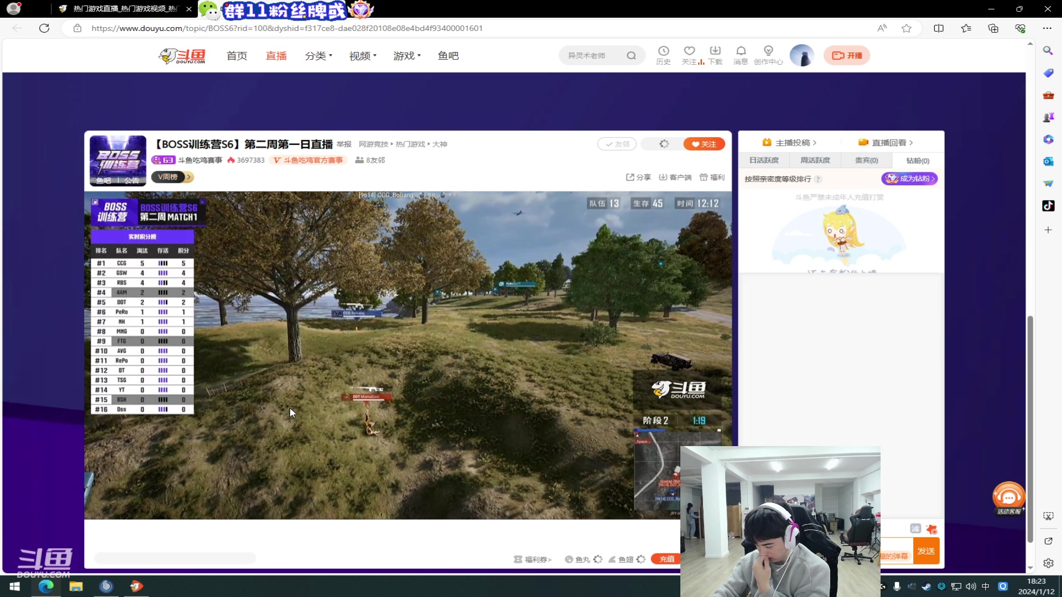Viewport: 1062px width, 597px height.
Task: Click the 福利 gift icon
Action: coord(704,177)
